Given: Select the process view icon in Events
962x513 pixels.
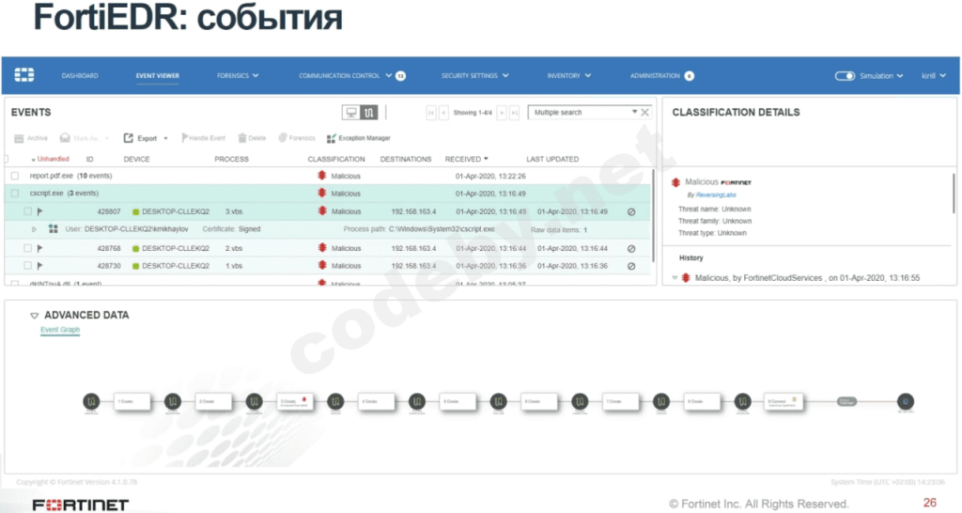Looking at the screenshot, I should tap(368, 113).
